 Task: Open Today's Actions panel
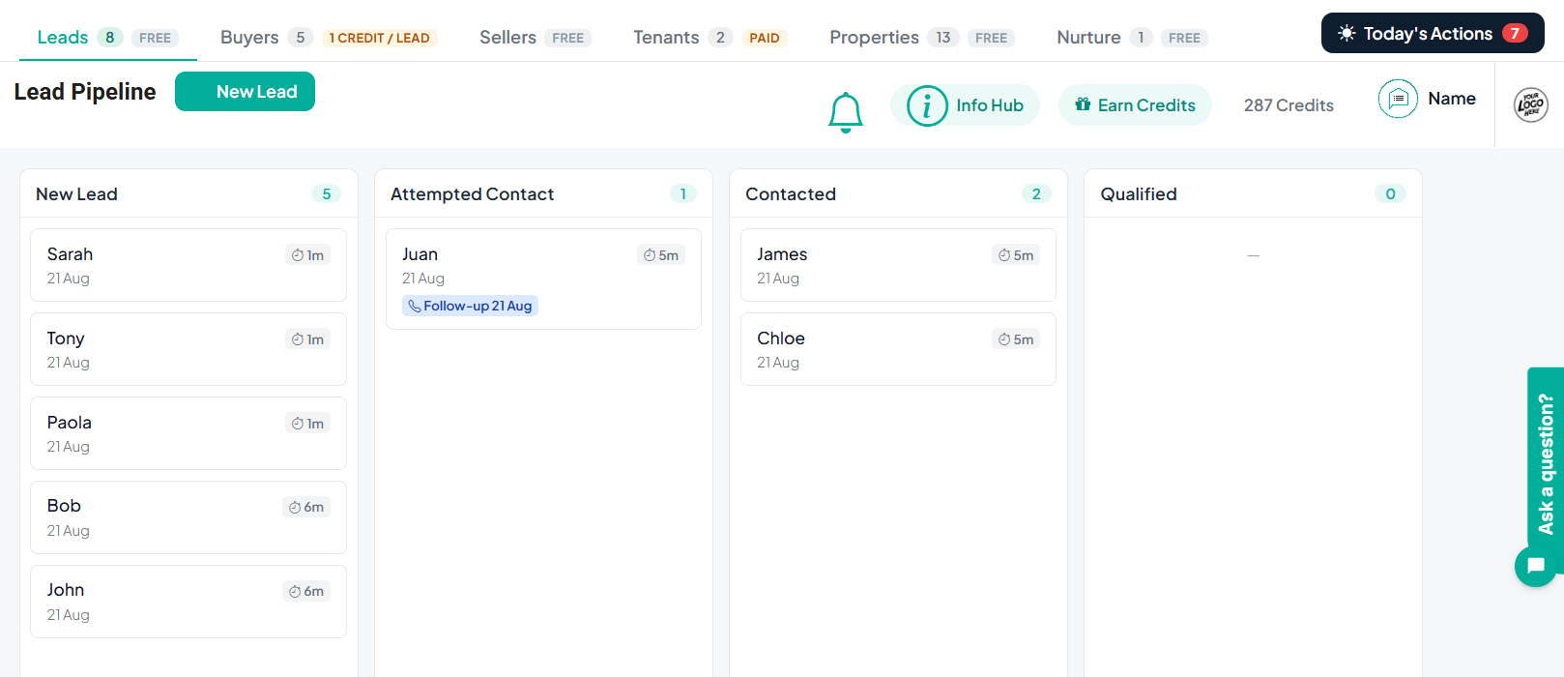(1433, 34)
